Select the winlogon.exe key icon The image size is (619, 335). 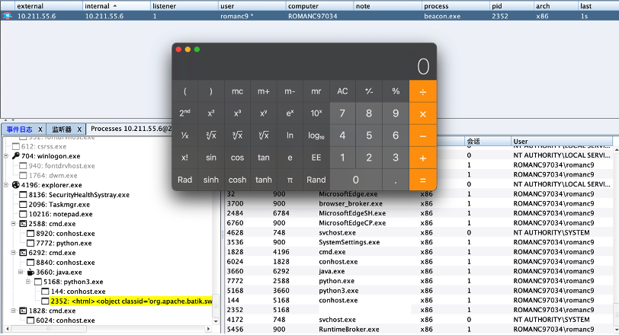point(16,156)
